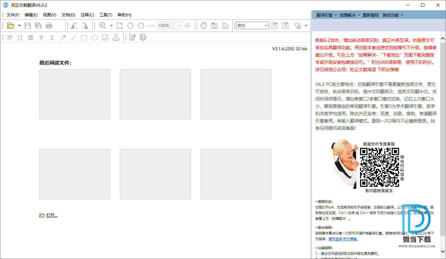Click the top-middle recent file thumbnail
Viewport: 446px width, 259px height.
(x=155, y=94)
